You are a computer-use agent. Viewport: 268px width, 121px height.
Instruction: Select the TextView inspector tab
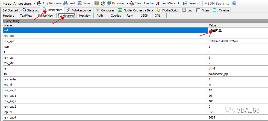26,16
